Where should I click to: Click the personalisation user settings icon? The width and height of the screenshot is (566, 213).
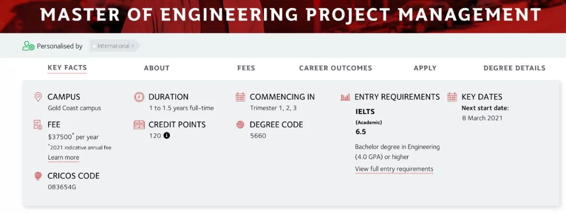click(28, 46)
